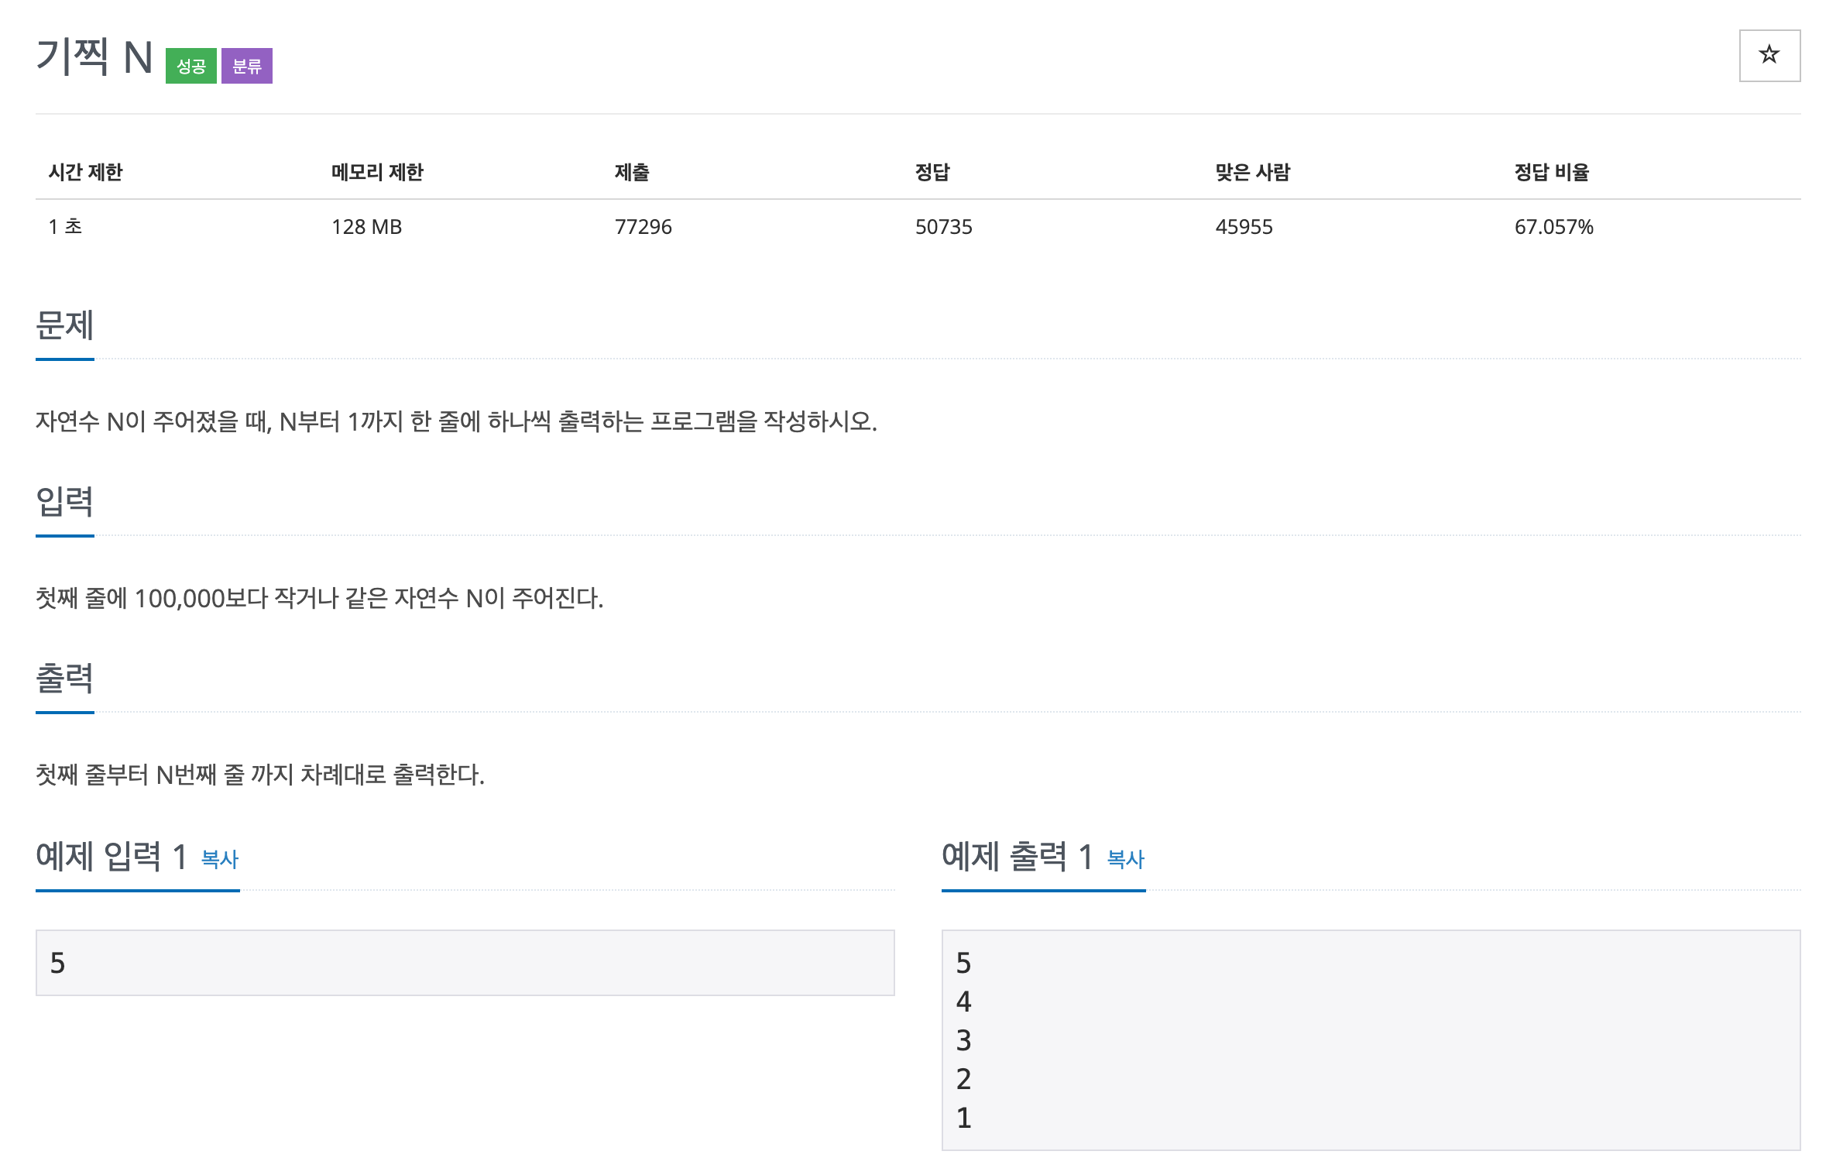Select the problem title 기찍 N
Screen dimensions: 1843x1165
tap(93, 60)
